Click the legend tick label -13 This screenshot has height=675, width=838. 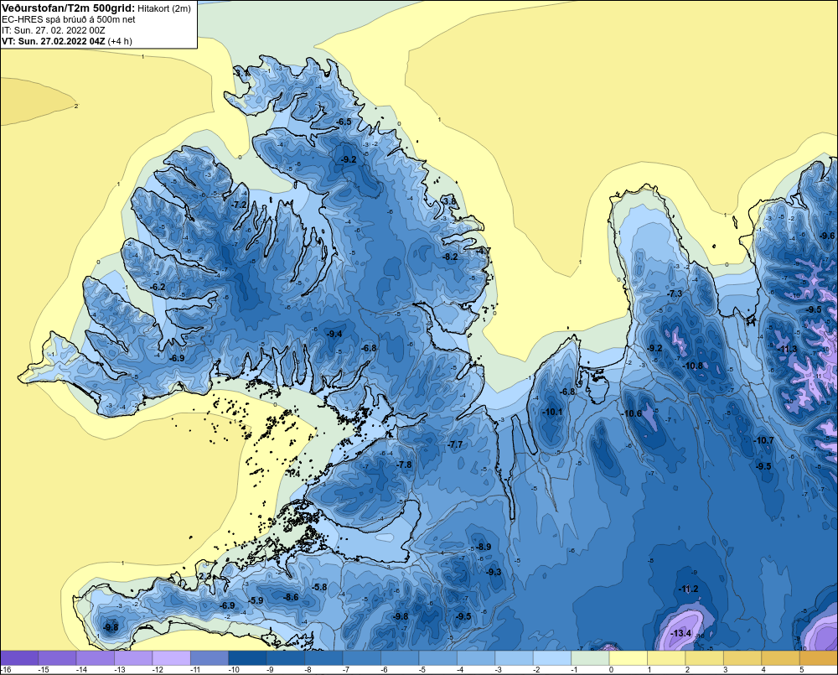(119, 670)
